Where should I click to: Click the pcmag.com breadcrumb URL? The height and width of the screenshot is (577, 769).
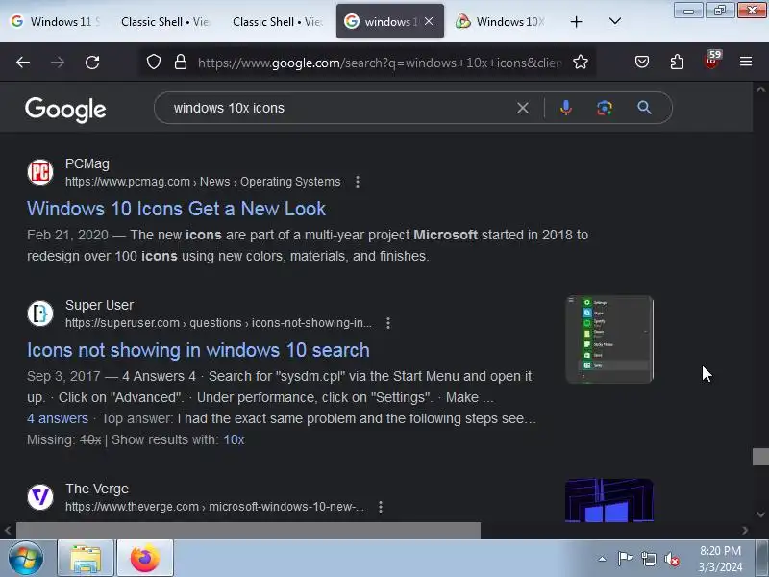[x=203, y=182]
